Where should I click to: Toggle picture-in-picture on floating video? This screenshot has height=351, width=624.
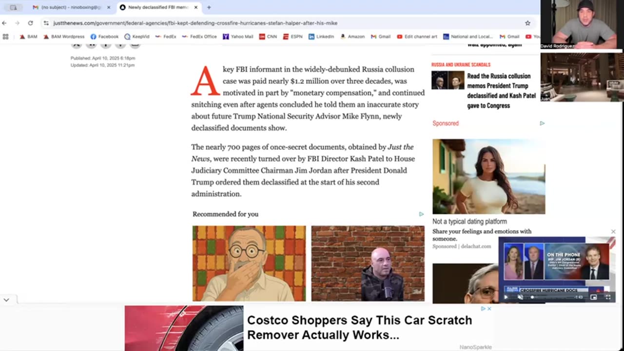tap(593, 297)
